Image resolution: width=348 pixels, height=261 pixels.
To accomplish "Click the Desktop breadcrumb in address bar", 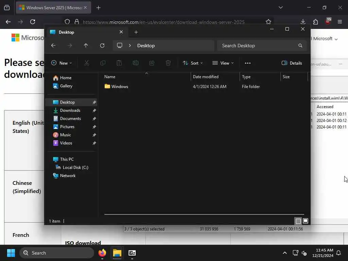I will pos(146,46).
